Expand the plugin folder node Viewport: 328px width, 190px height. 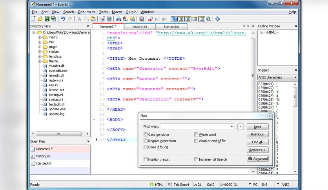39,47
